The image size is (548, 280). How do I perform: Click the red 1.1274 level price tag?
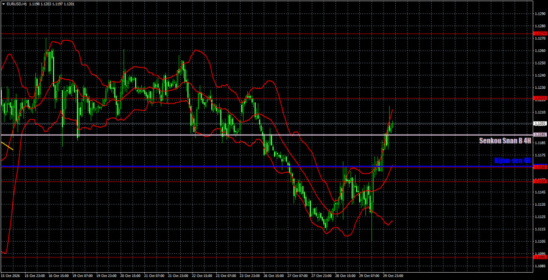click(x=540, y=33)
